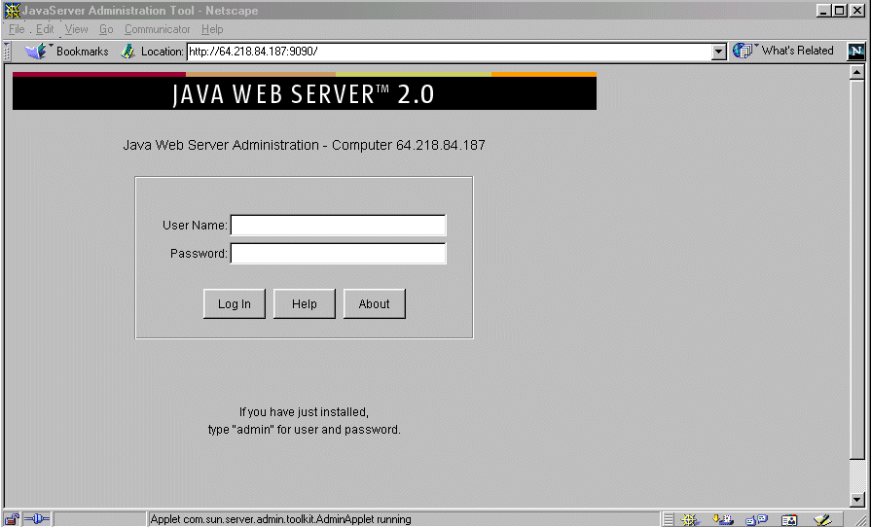Click the Bookmarks label
Screen dimensions: 871x527
coord(82,52)
